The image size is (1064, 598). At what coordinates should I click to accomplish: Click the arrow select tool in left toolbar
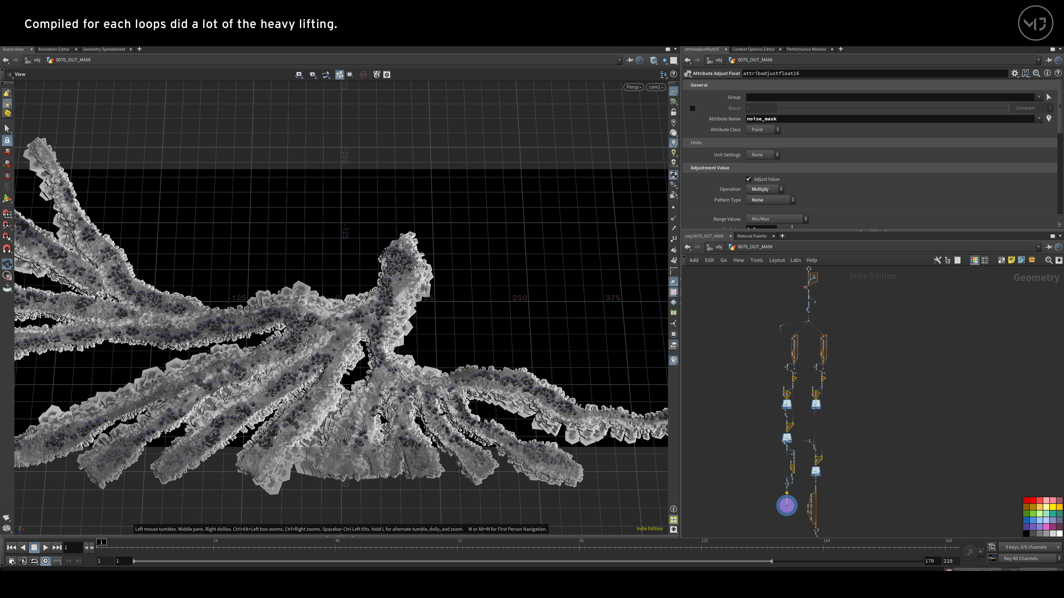pos(7,129)
